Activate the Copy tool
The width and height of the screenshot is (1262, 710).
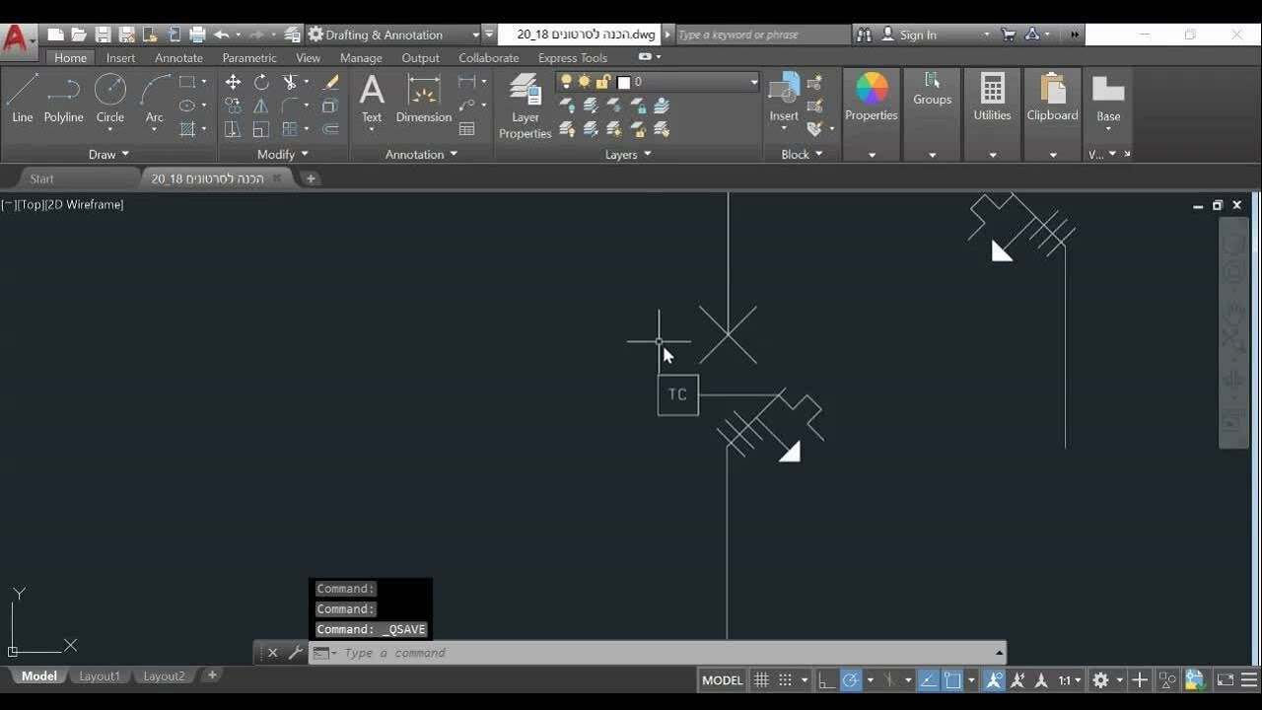[x=233, y=106]
